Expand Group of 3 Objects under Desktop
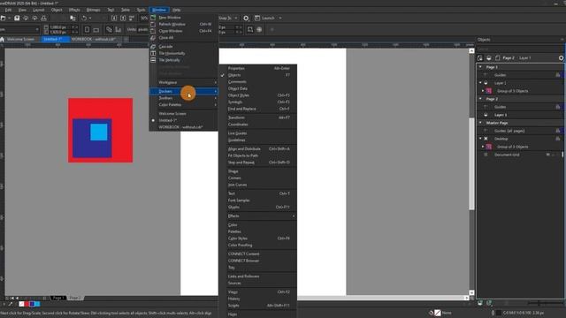 point(483,147)
